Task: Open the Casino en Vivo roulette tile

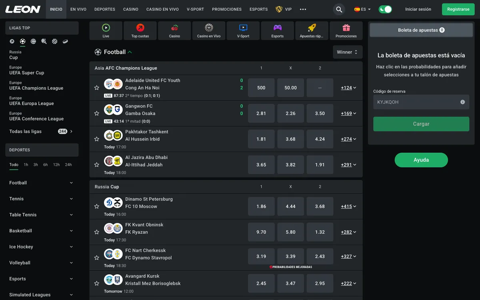Action: (209, 31)
